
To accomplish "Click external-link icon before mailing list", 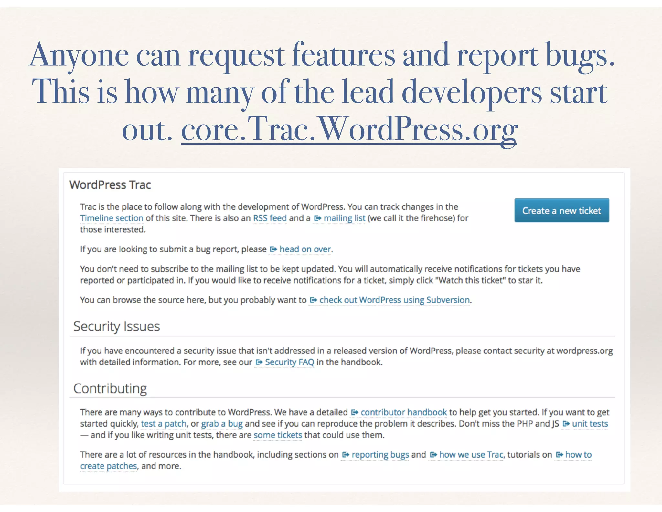I will [x=317, y=218].
